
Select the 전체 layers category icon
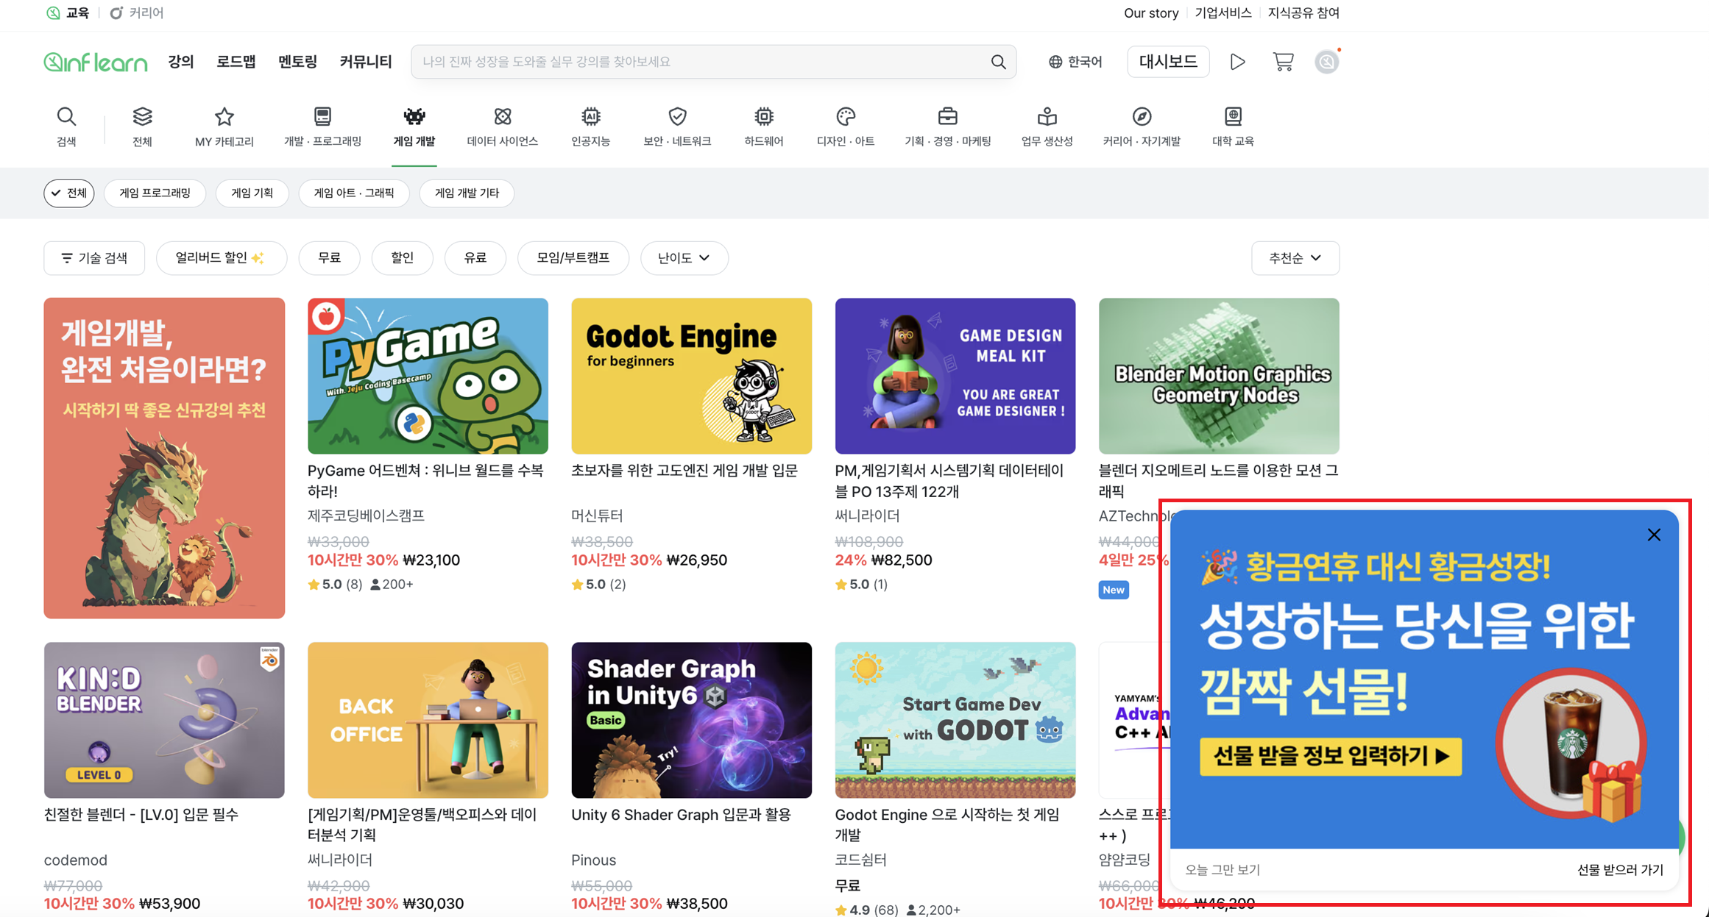click(x=142, y=116)
